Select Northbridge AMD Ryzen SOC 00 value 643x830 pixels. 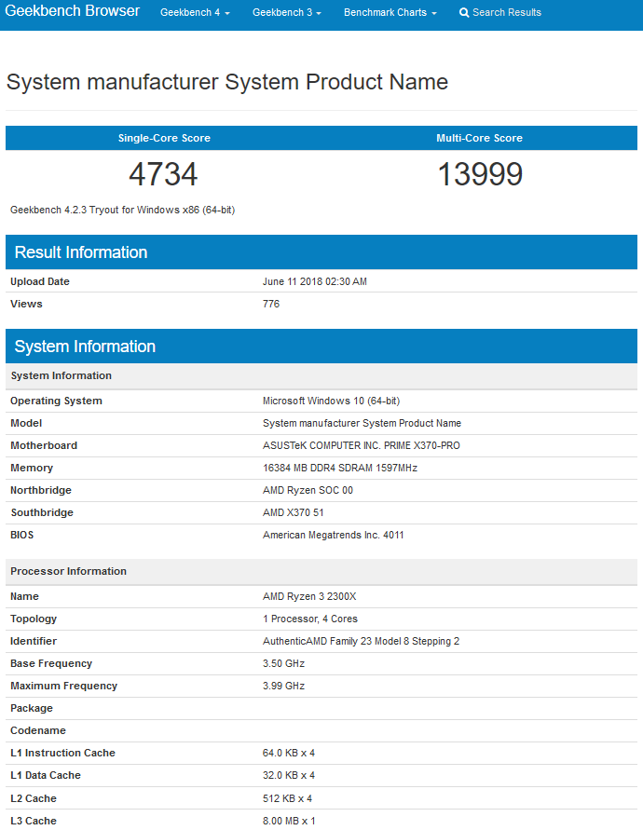point(308,490)
